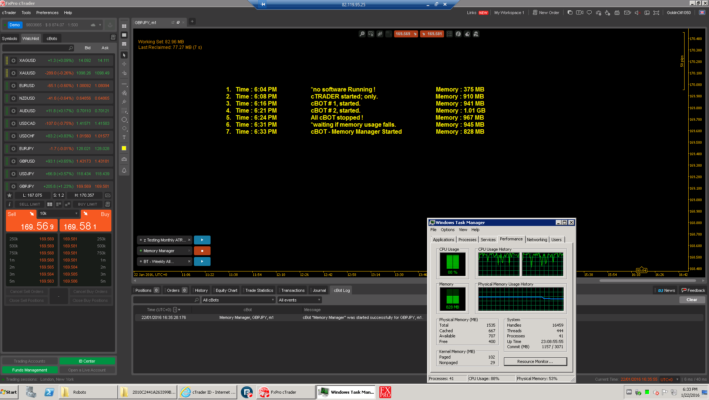Image resolution: width=709 pixels, height=400 pixels.
Task: Click Funds Management button
Action: point(30,370)
